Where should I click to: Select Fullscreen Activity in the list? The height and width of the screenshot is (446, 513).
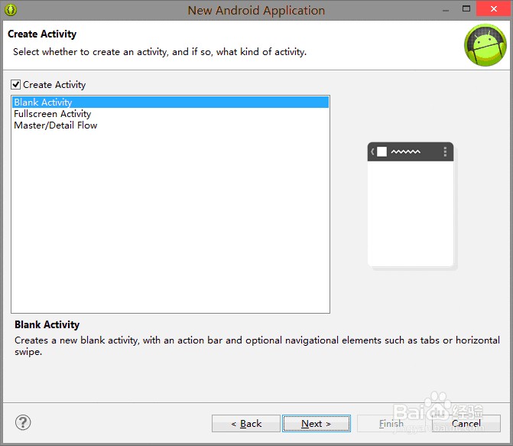170,114
